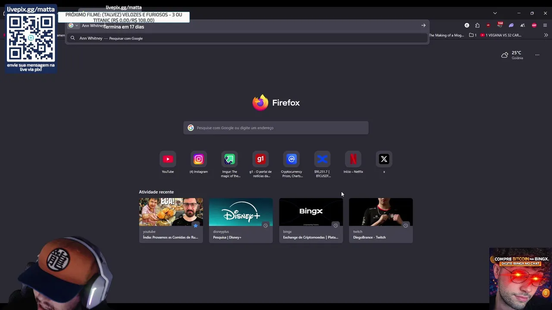Viewport: 552px width, 310px height.
Task: Open the 1 VEGANA VS 32 CAR bookmark
Action: coord(501,35)
